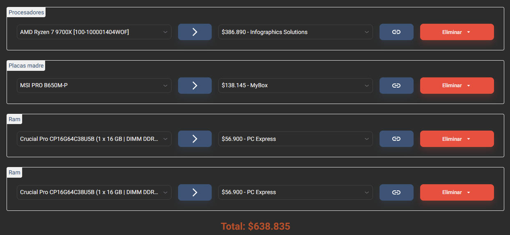
Task: Click the arrow button beside MSI PRO B650M-P
Action: click(x=195, y=86)
